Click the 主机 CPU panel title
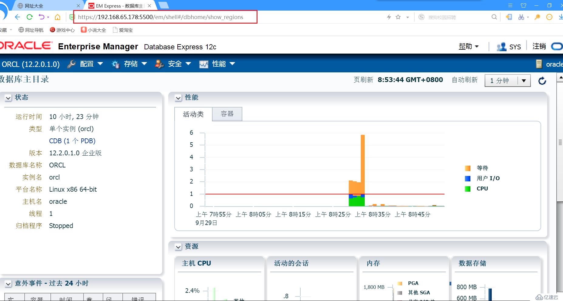Image resolution: width=563 pixels, height=301 pixels. pos(196,263)
